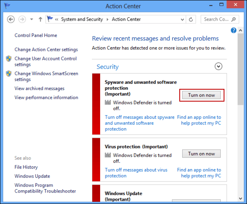
Task: Click the vertical scrollbar down arrow
Action: 240,199
